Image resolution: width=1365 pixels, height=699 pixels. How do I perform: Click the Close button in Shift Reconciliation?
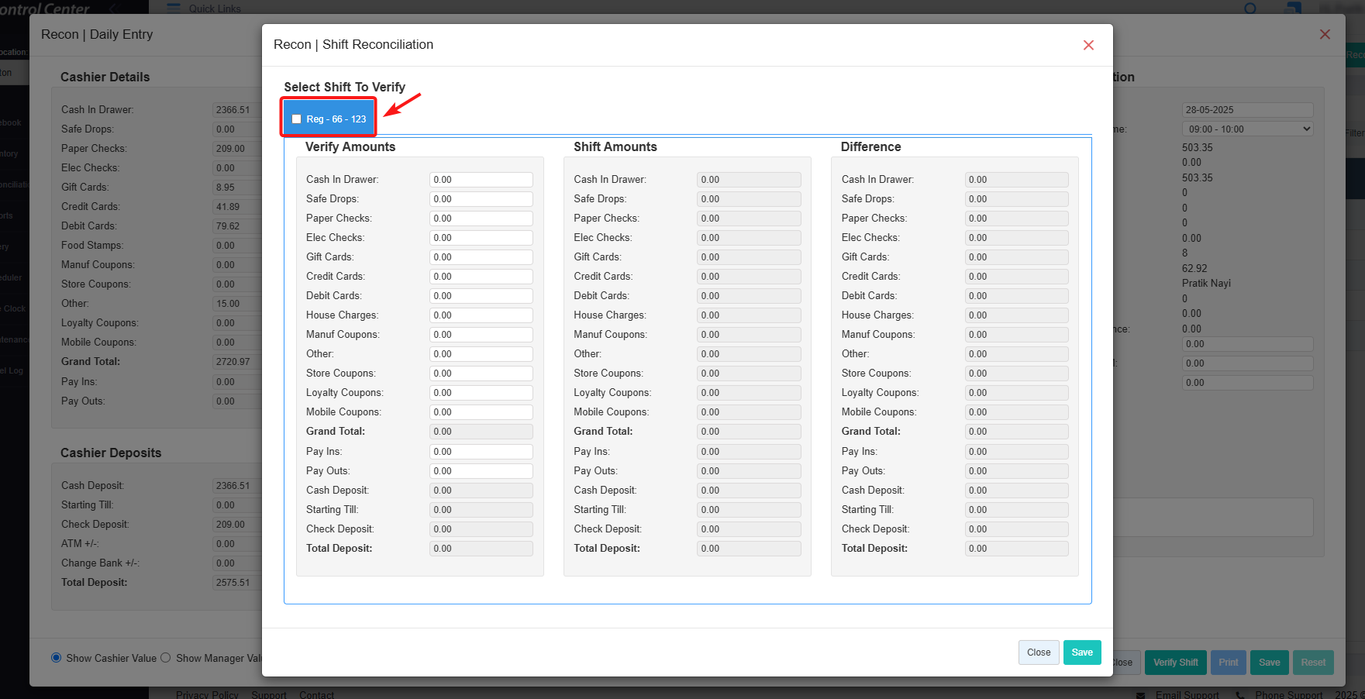pyautogui.click(x=1039, y=653)
